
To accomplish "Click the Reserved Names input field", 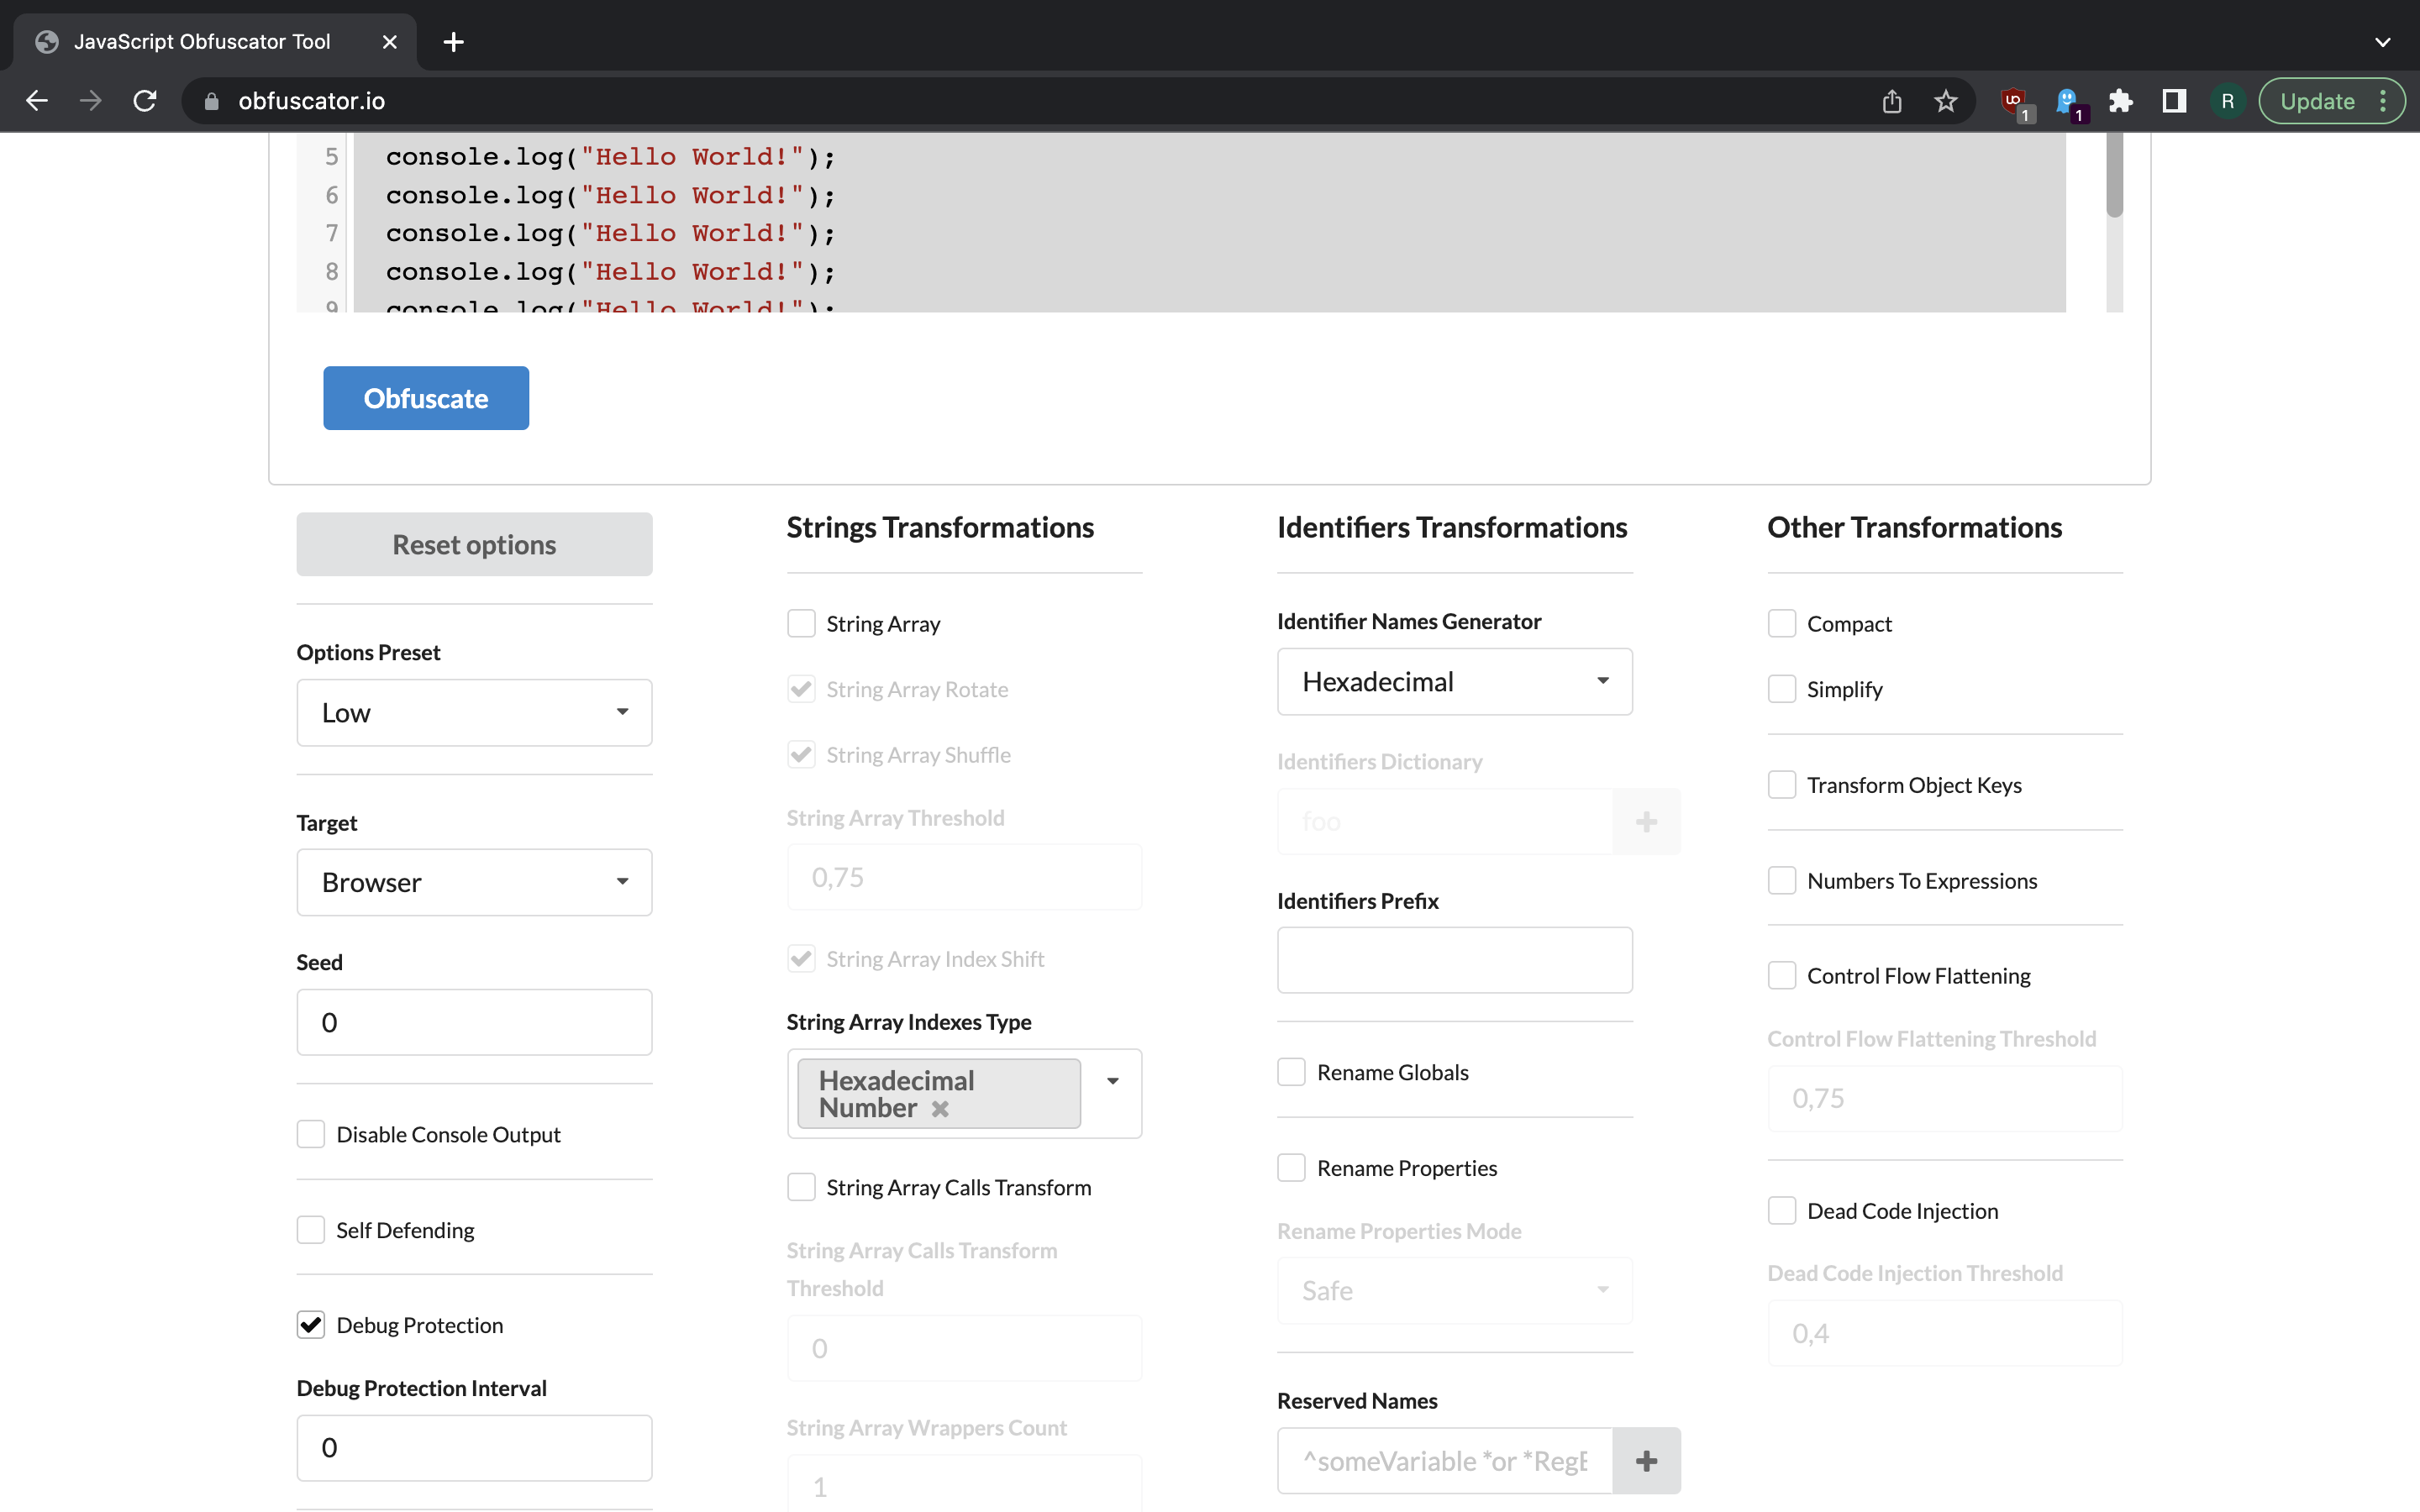I will pyautogui.click(x=1445, y=1461).
